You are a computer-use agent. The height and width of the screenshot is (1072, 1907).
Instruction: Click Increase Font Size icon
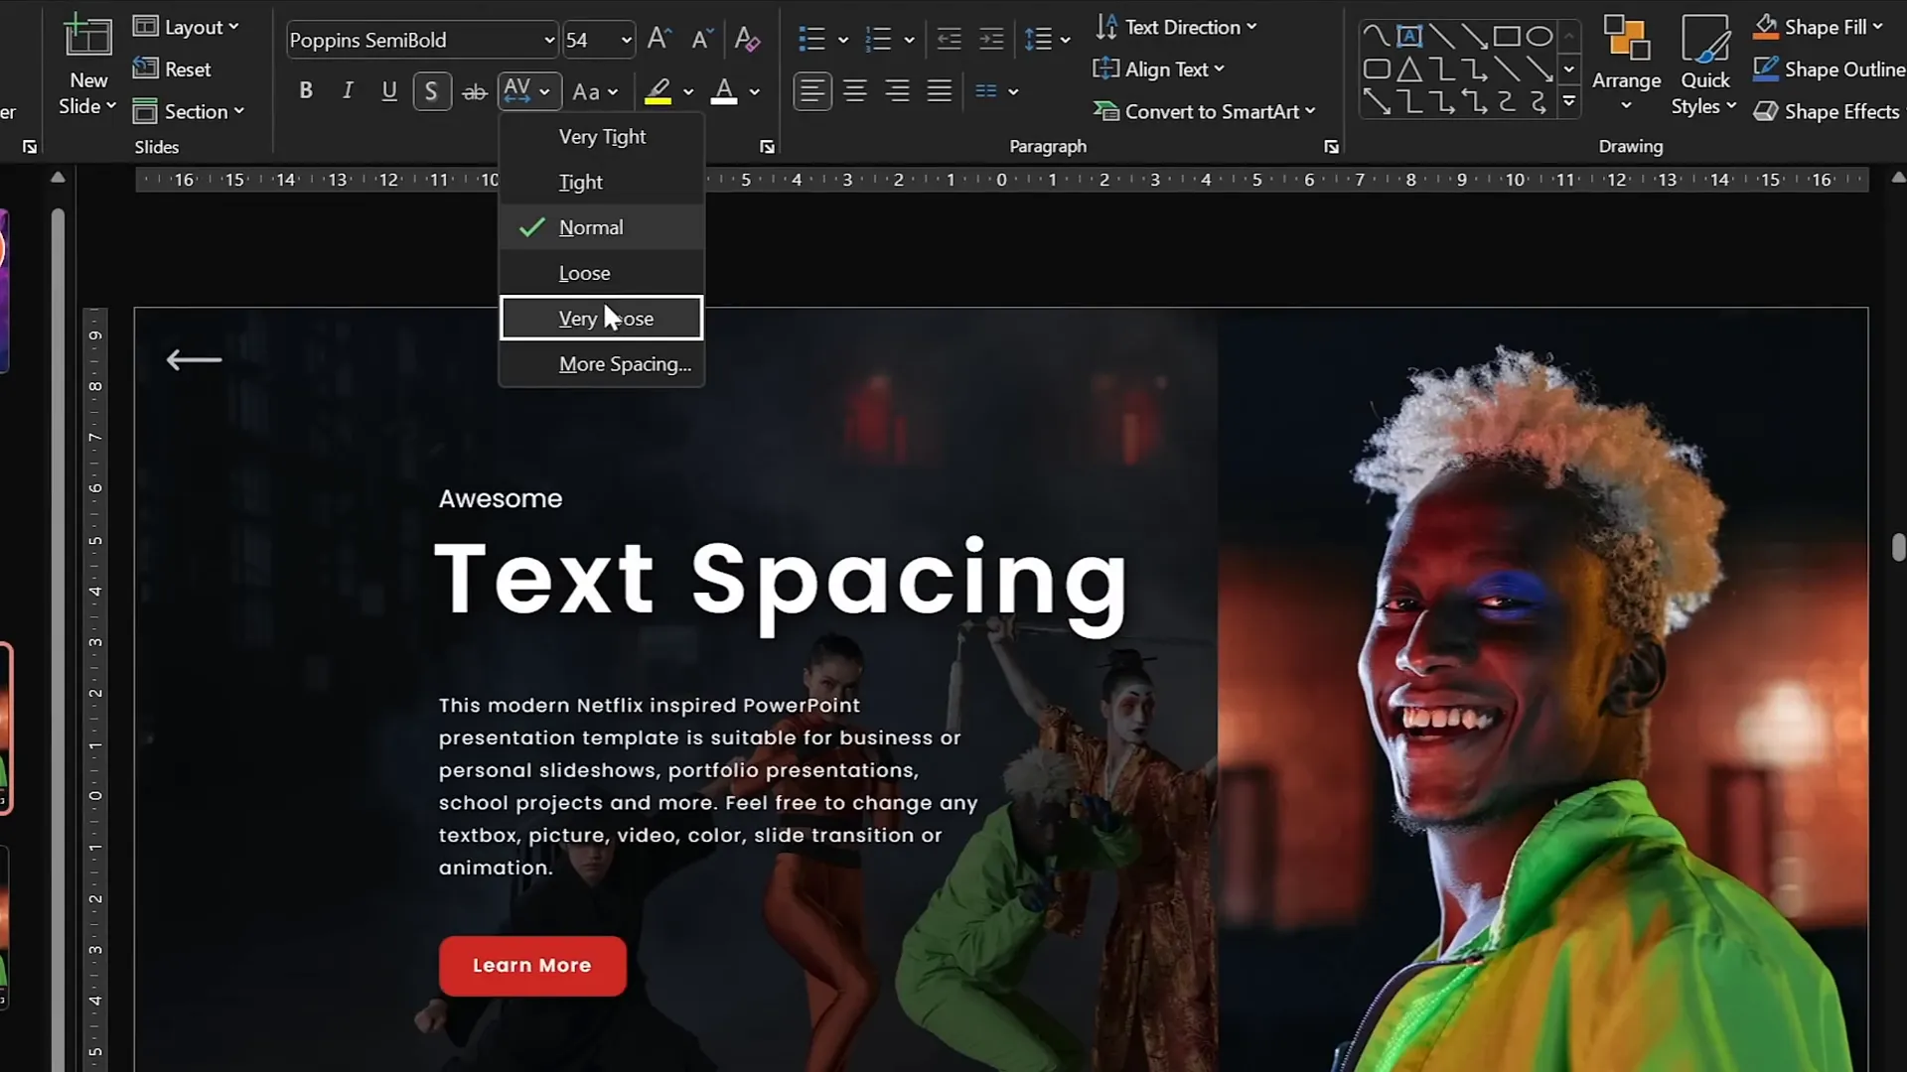659,40
